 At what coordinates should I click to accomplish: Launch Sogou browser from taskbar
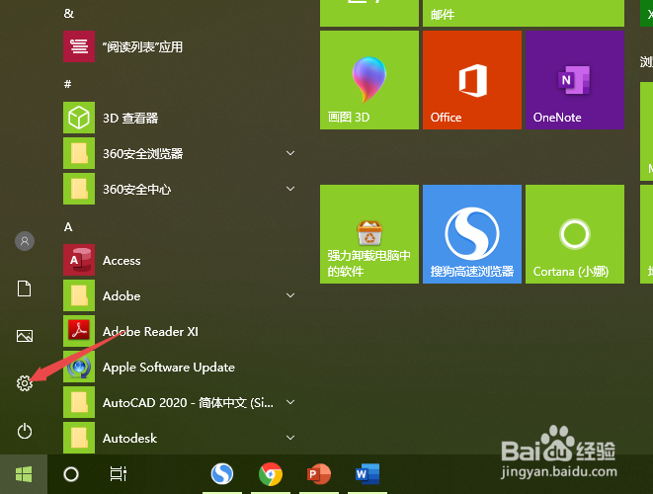(x=222, y=474)
